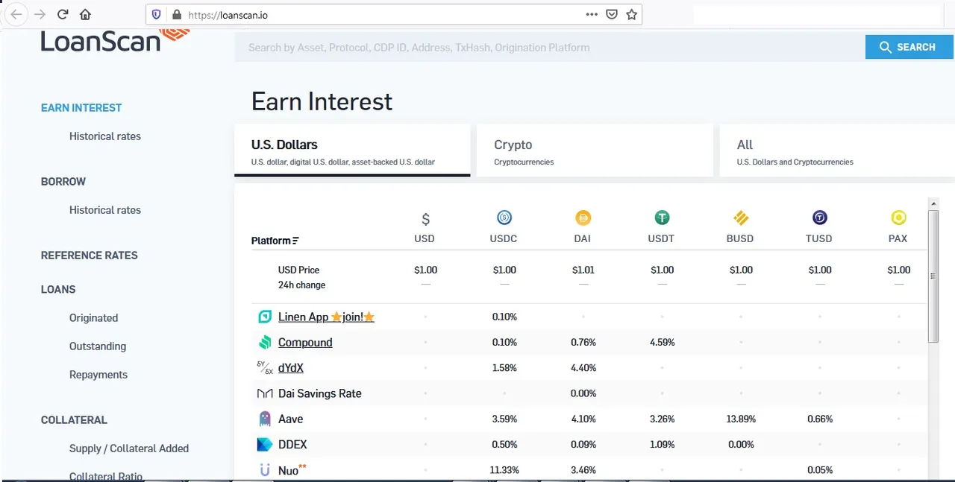Select the Aave platform name
This screenshot has width=955, height=482.
pyautogui.click(x=291, y=419)
